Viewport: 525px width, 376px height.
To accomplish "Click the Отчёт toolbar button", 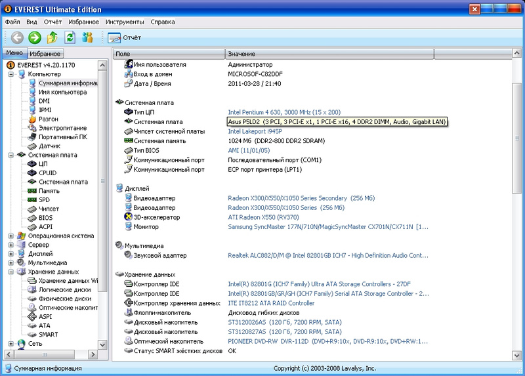I will pos(125,37).
